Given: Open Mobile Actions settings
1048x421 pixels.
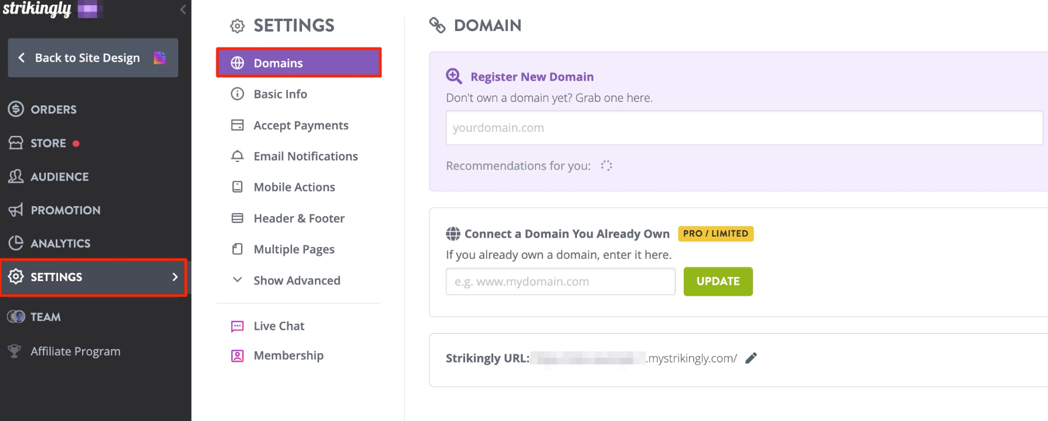Looking at the screenshot, I should [x=294, y=187].
